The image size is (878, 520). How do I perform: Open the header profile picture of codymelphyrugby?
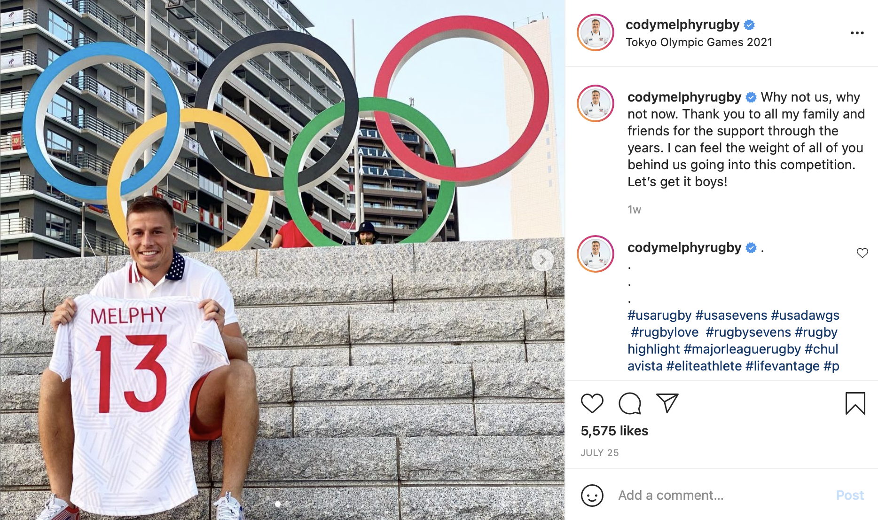(x=596, y=32)
